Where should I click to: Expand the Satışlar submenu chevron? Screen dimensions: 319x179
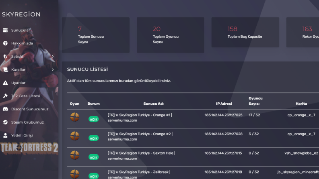(53, 57)
